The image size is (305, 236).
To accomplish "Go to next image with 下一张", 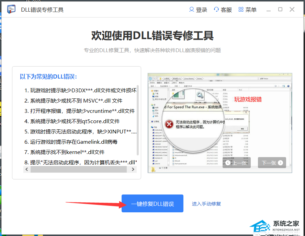I will [x=271, y=163].
